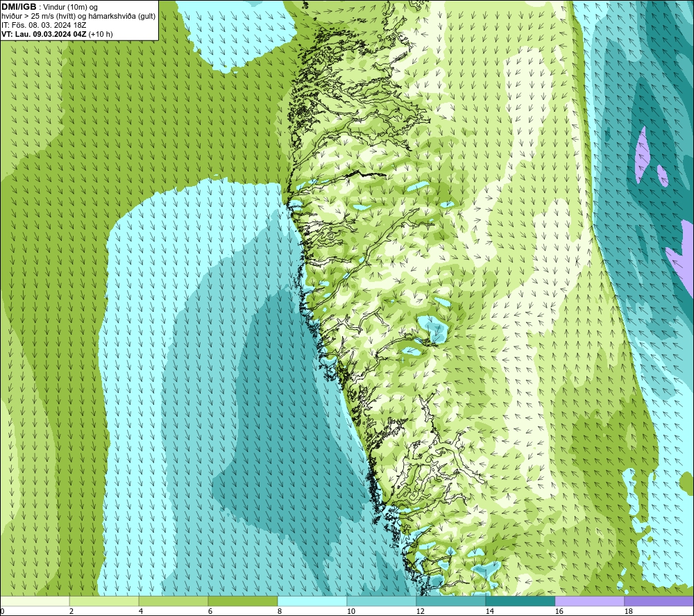This screenshot has height=616, width=694.
Task: Click the 'IT: Fös. 08. 03. 2024 18Z' line
Action: click(x=43, y=25)
